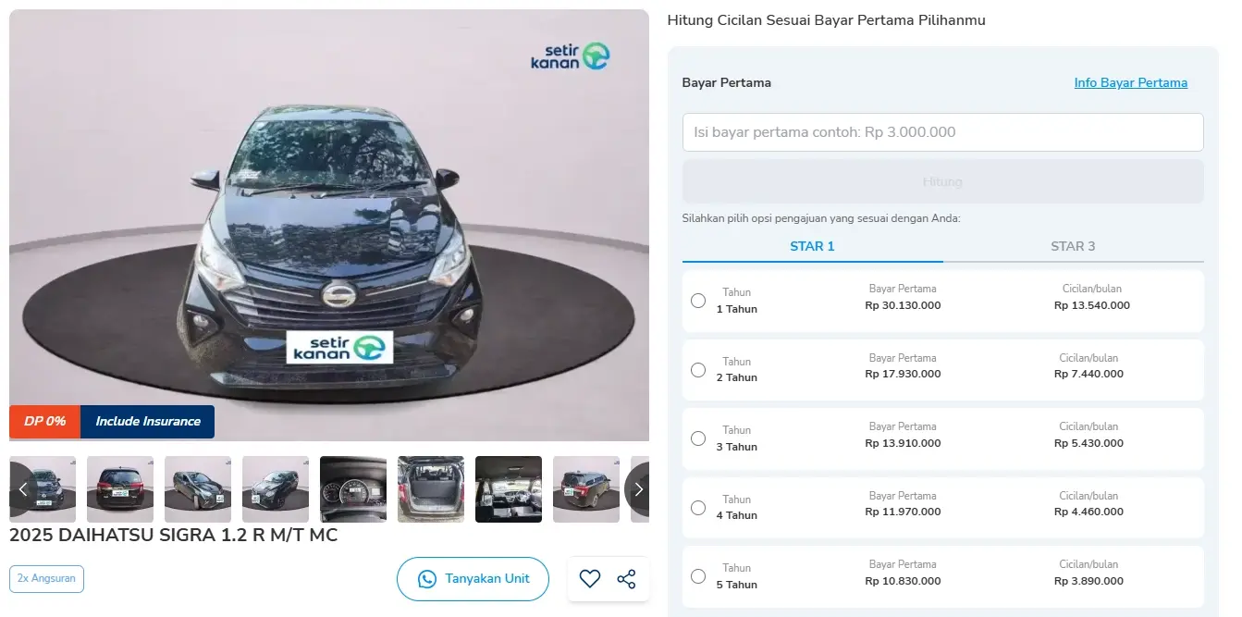Open the interior seats thumbnail
Viewport: 1242px width, 617px height.
pyautogui.click(x=509, y=489)
